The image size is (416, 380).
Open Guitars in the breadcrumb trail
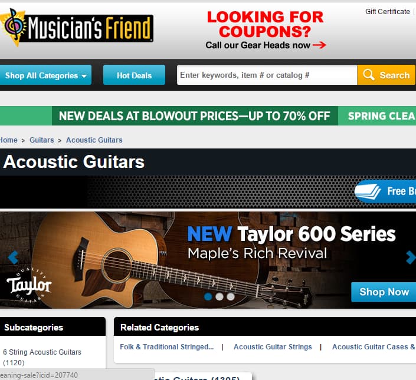[x=42, y=140]
